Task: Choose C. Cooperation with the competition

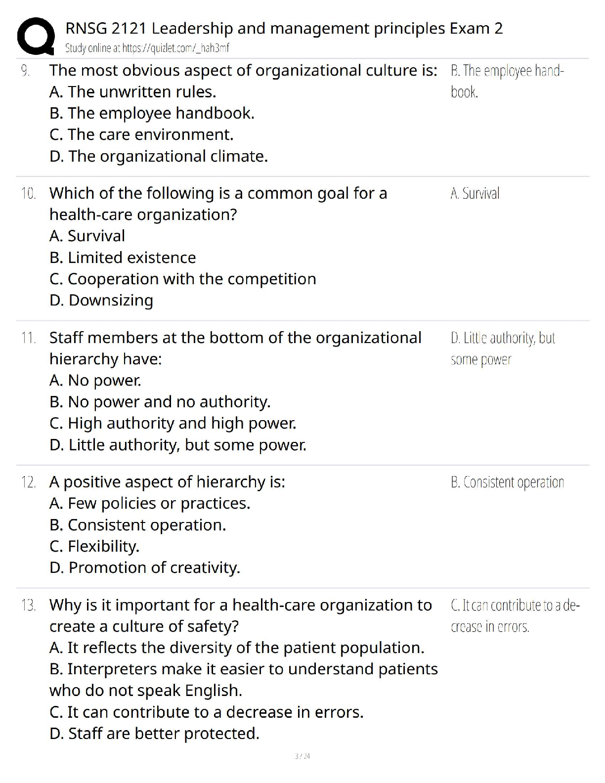Action: pos(182,279)
